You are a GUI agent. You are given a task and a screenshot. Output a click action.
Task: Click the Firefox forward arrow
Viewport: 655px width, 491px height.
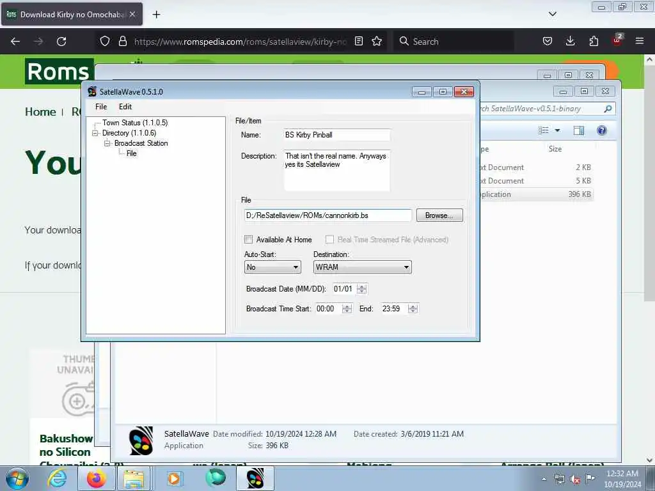[x=38, y=42]
